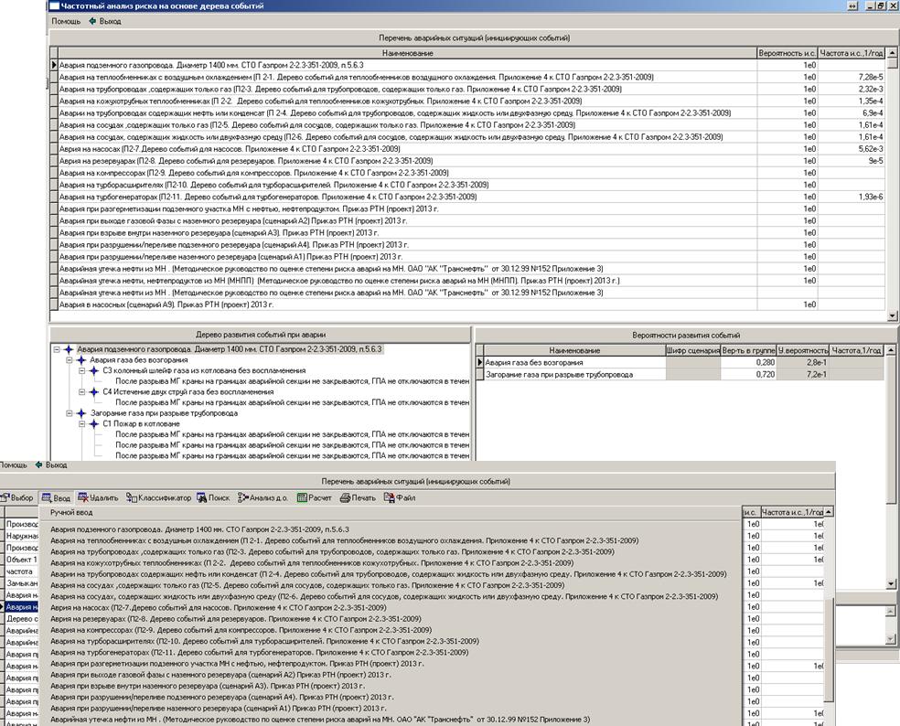Run the Расчет calculation

point(315,498)
